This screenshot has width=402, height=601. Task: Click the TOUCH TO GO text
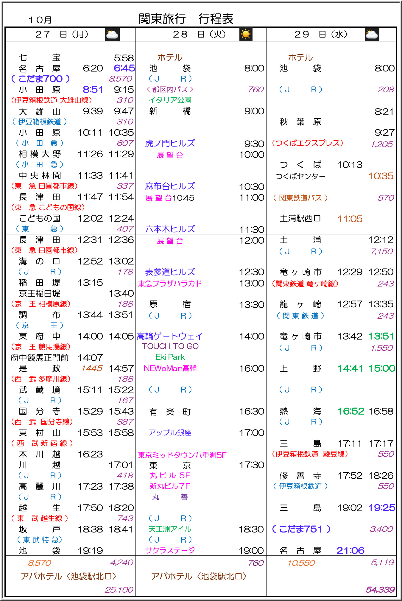tap(170, 346)
